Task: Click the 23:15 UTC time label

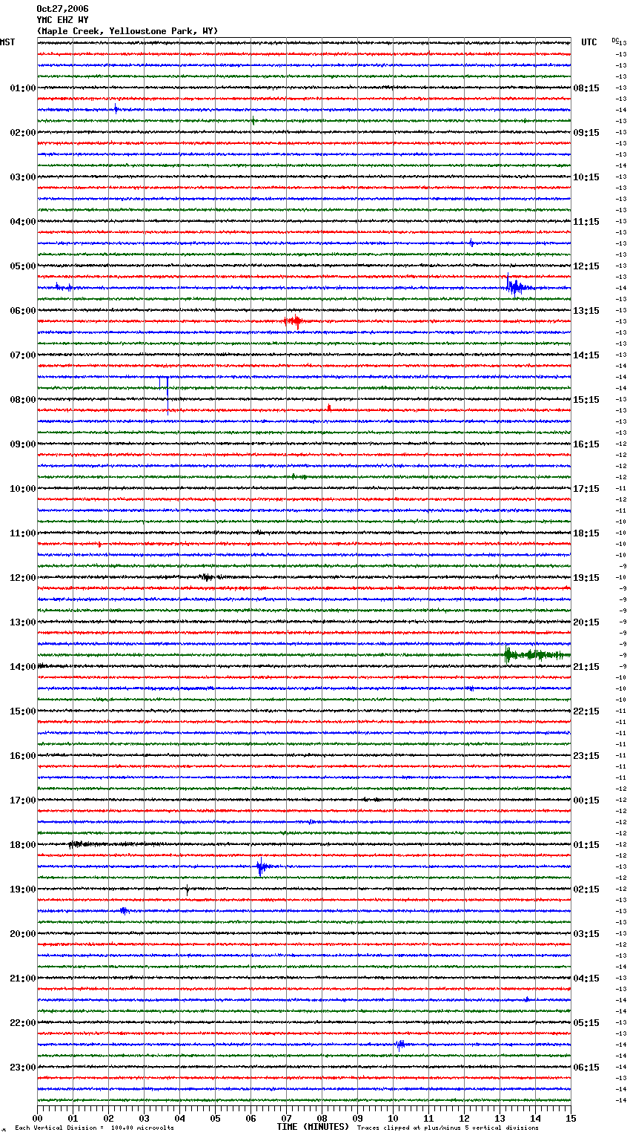Action: [x=586, y=756]
